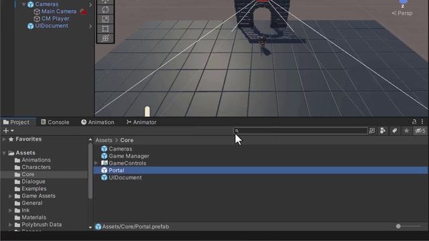The width and height of the screenshot is (429, 241).
Task: Click the Search by Label tag icon
Action: click(395, 131)
